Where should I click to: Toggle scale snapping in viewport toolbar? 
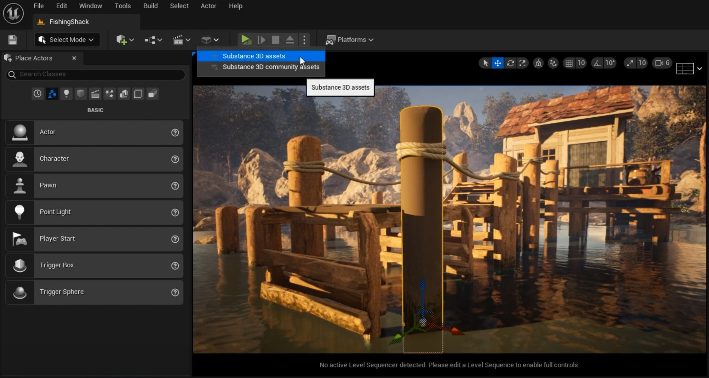point(630,63)
